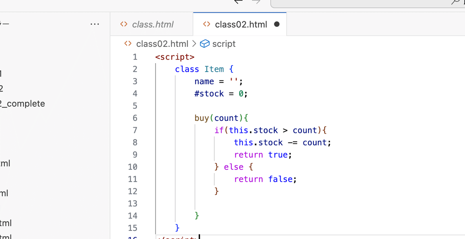Click the HTML file icon in the breadcrumb bar
Viewport: 465px width, 239px height.
[x=128, y=43]
